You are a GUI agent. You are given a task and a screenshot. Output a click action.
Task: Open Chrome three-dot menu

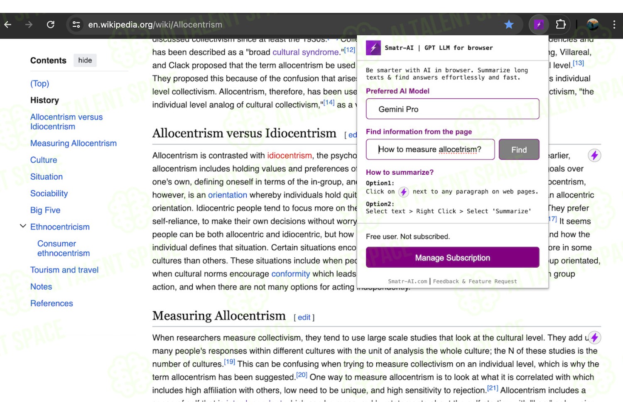pos(614,24)
